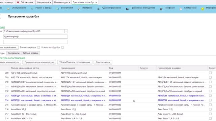Sort by Номенклатура в водовоз column
This screenshot has height=121, width=216.
pyautogui.click(x=182, y=68)
